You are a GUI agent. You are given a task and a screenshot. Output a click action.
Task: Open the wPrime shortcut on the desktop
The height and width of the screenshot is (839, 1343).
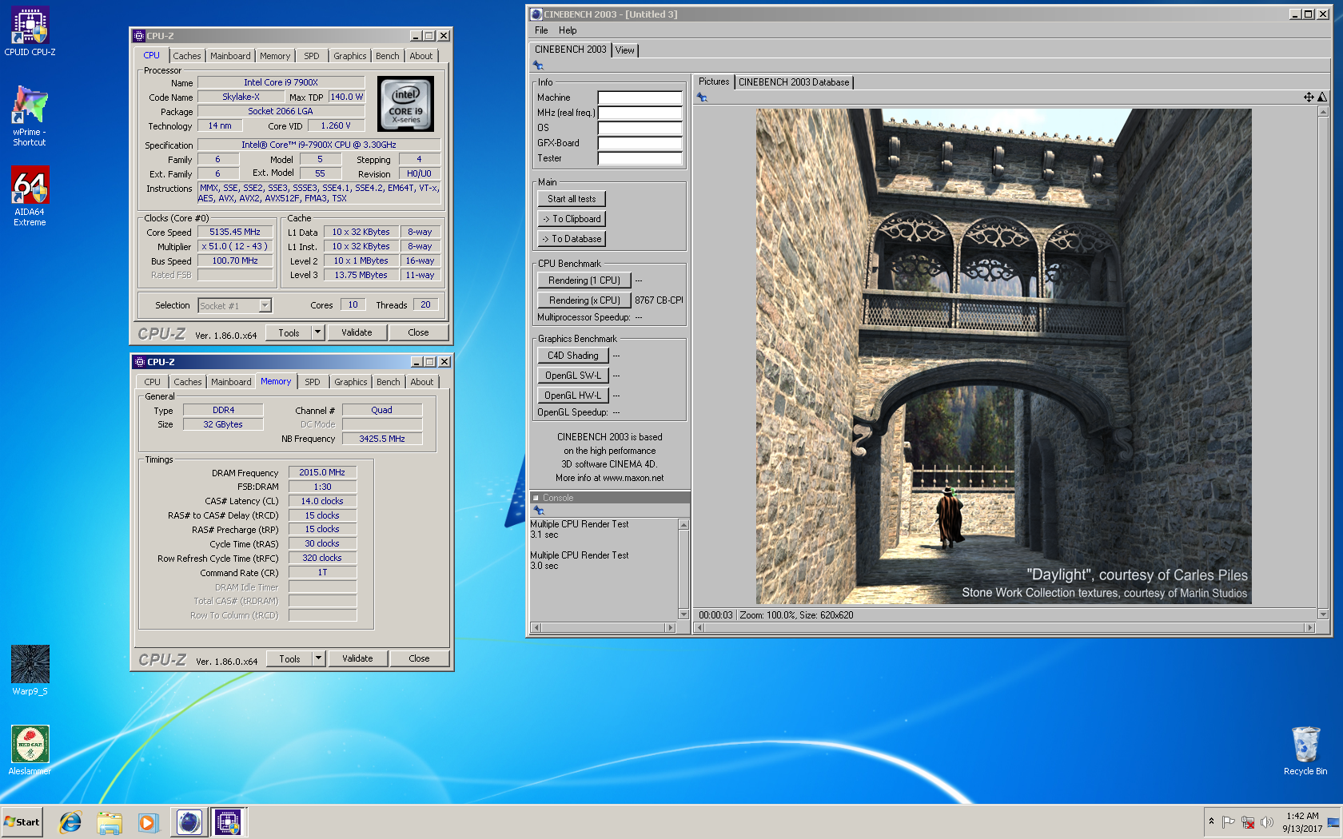pyautogui.click(x=30, y=116)
